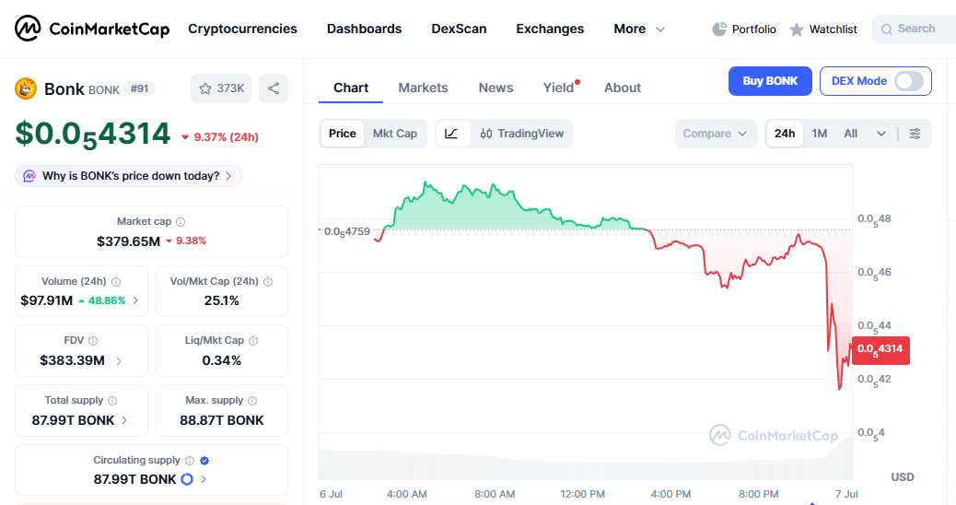Click the Portfolio pie chart icon

[x=719, y=29]
